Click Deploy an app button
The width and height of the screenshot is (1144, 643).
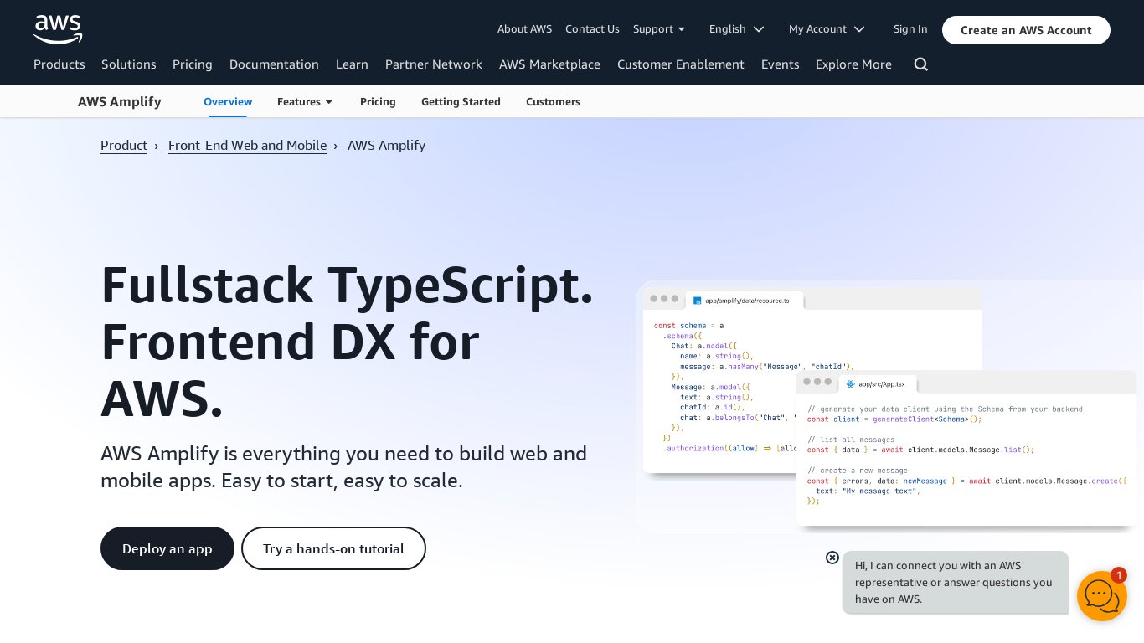167,548
